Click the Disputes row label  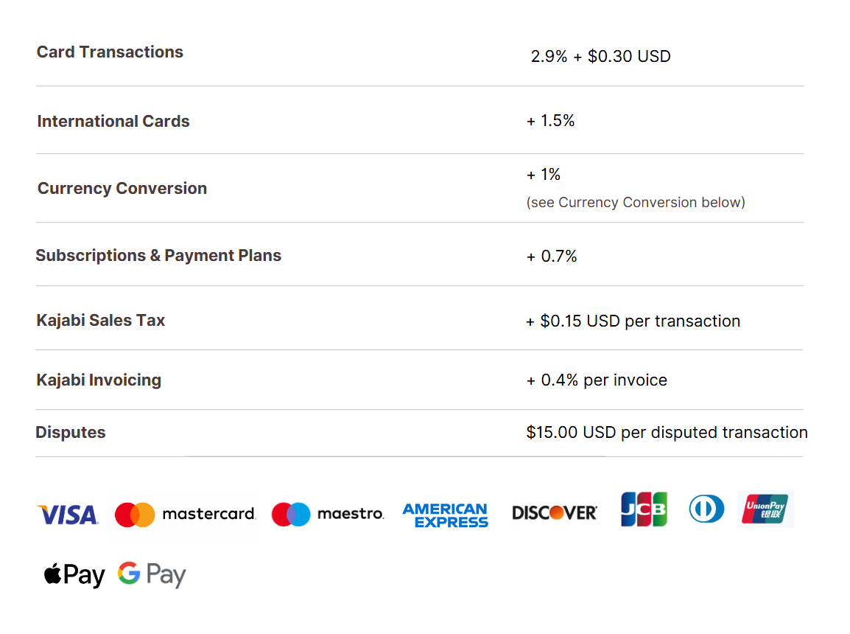coord(71,432)
